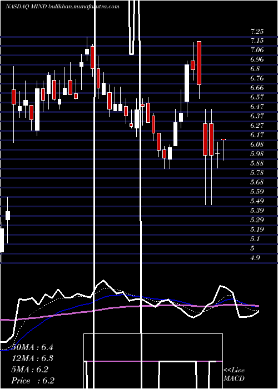Click the 6.66 price axis label

click(x=257, y=88)
